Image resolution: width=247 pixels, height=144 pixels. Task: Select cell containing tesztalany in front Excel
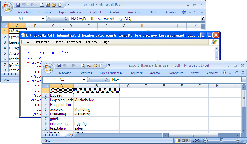(x=61, y=128)
